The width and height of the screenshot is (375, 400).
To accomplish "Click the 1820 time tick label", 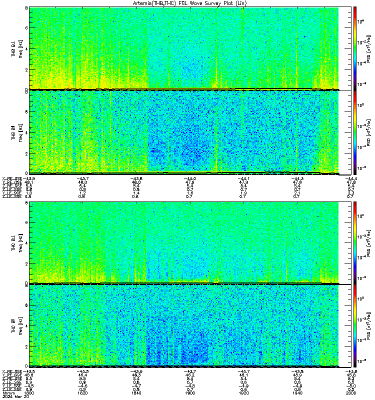I will coord(82,393).
